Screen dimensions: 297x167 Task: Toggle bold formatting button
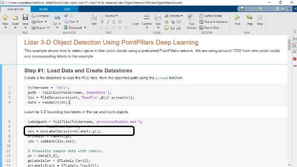click(102, 22)
